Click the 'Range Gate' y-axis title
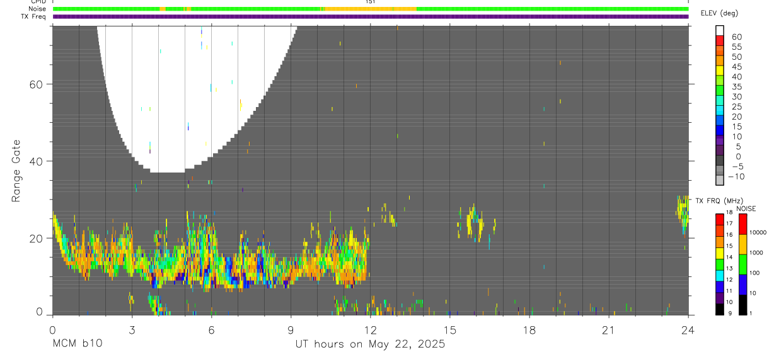774x357 pixels. [x=16, y=171]
